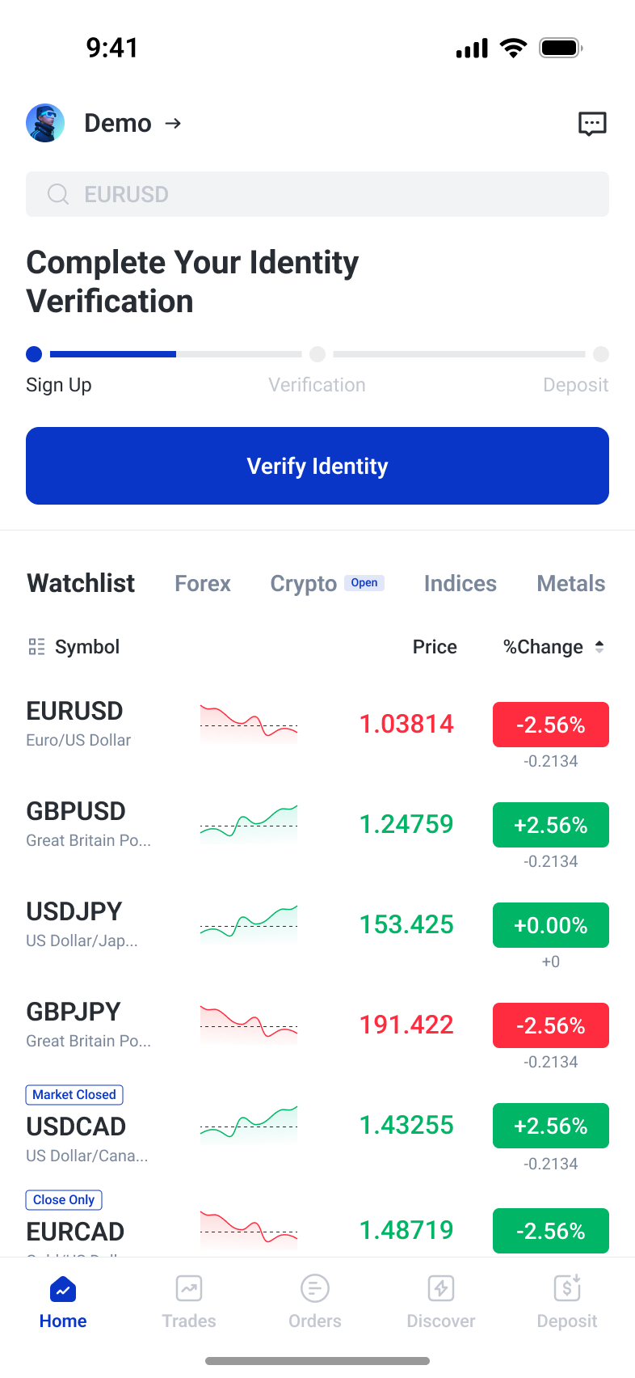Focus the EURUSD search field
The width and height of the screenshot is (635, 1378).
[317, 194]
